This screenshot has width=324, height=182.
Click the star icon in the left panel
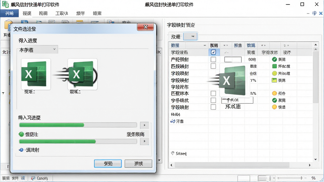click(4, 52)
